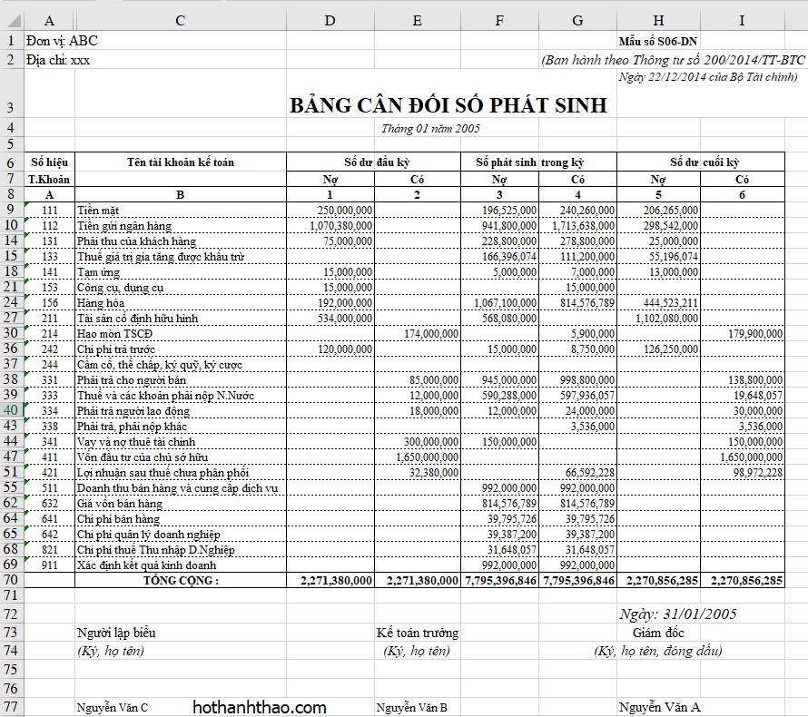Click the value 444,523,211 for Hàng hóa
Image resolution: width=808 pixels, height=717 pixels.
click(671, 303)
